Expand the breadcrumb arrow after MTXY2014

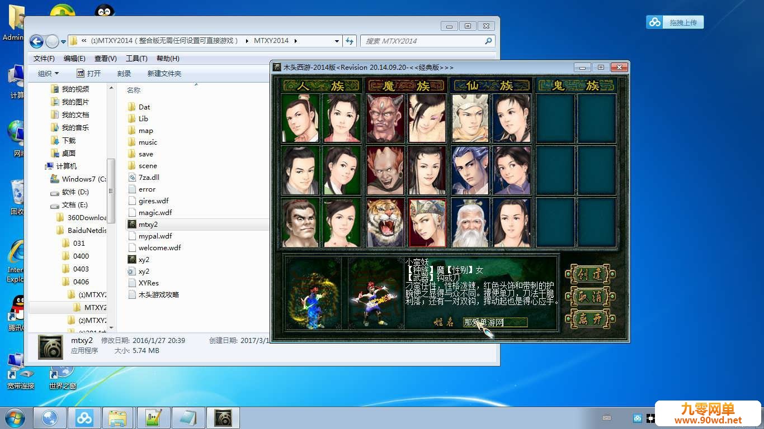click(296, 41)
